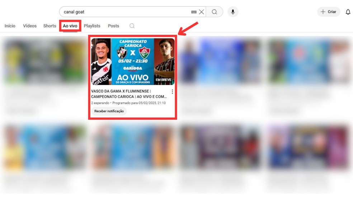Switch to the Vídeos tab
Viewport: 353px width, 198px height.
click(30, 26)
